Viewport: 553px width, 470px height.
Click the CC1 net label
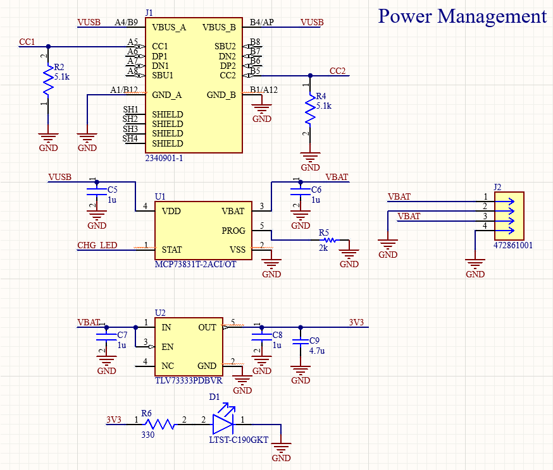27,42
